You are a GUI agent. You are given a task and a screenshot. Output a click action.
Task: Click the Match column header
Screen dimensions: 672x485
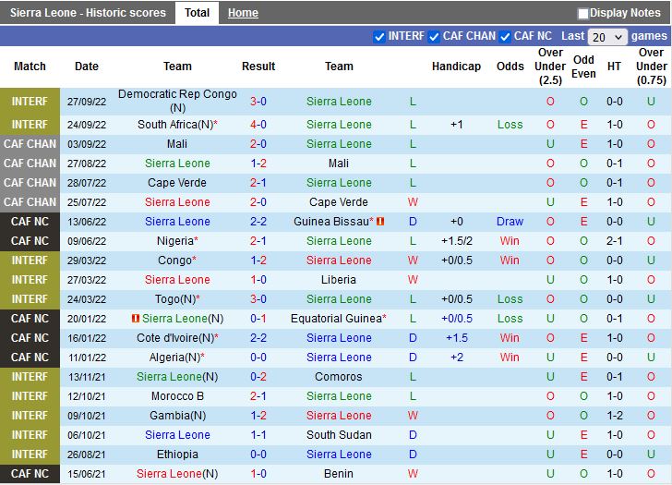coord(30,67)
